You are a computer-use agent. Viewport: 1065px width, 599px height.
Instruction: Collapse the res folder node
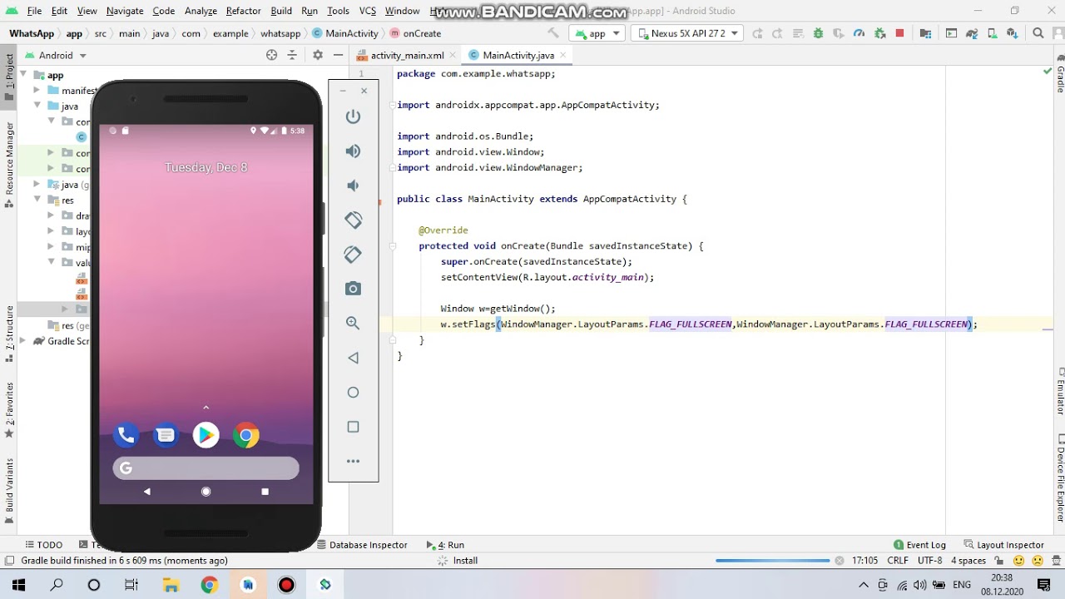click(37, 200)
